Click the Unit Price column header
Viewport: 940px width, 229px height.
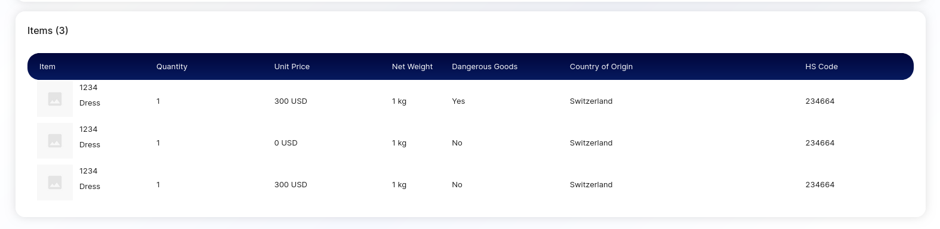[292, 67]
